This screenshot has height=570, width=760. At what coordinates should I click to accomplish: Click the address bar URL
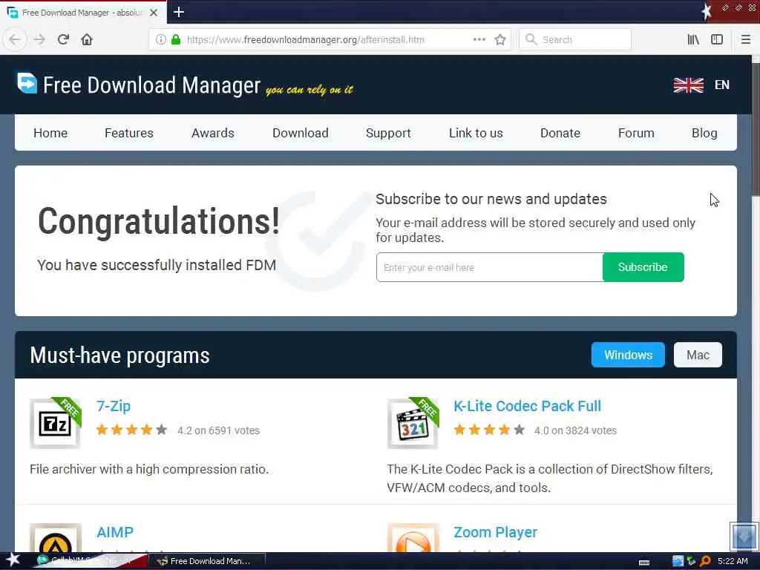(305, 40)
